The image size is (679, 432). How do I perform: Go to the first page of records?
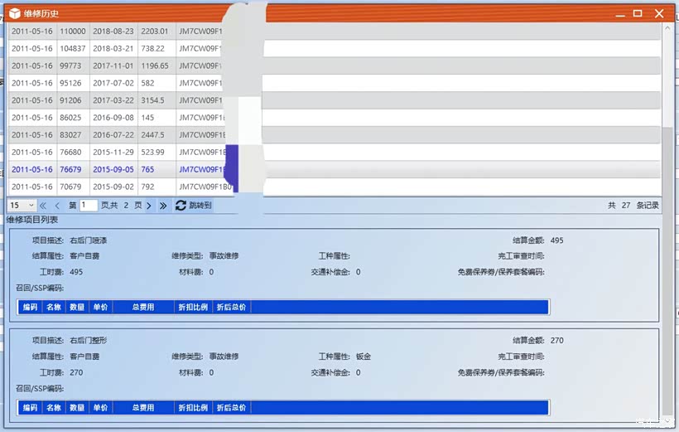pos(43,205)
